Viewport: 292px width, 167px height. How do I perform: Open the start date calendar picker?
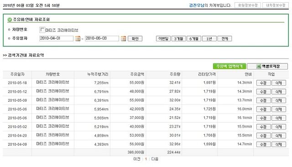[78, 39]
